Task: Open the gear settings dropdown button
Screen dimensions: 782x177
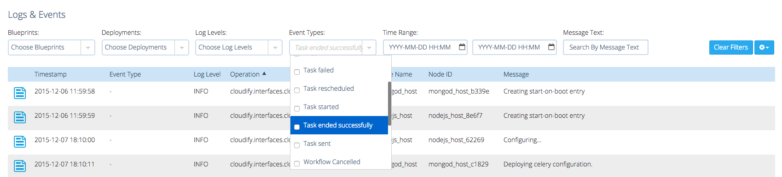Action: point(764,47)
